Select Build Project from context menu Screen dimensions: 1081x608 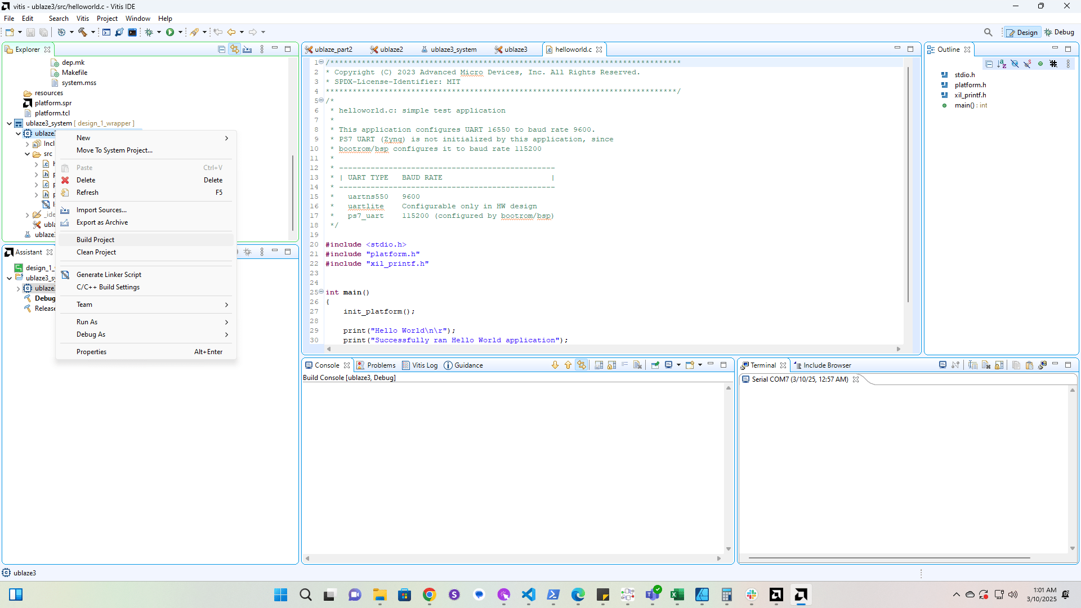95,240
